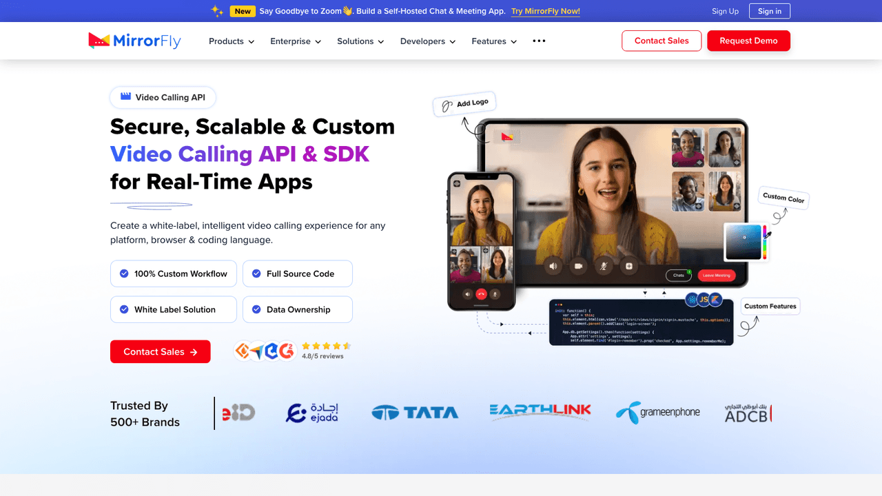The width and height of the screenshot is (882, 496).
Task: Click the rainbow hue slider strip
Action: [x=765, y=242]
